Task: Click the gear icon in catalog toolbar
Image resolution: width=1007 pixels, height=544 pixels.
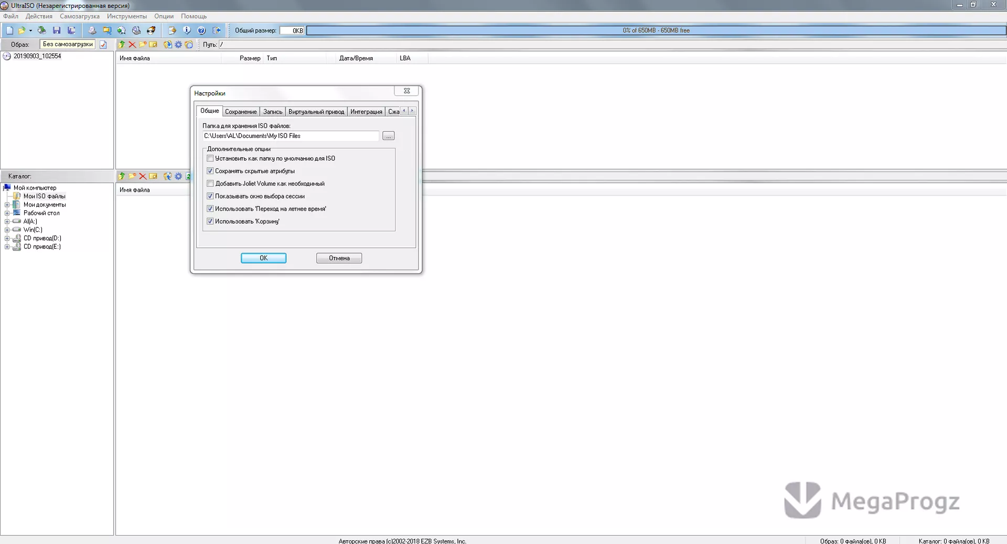Action: (178, 176)
